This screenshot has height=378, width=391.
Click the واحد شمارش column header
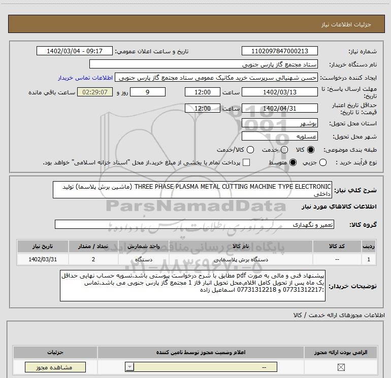[x=144, y=246]
